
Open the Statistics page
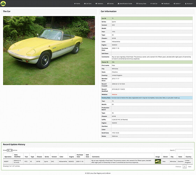point(99,3)
